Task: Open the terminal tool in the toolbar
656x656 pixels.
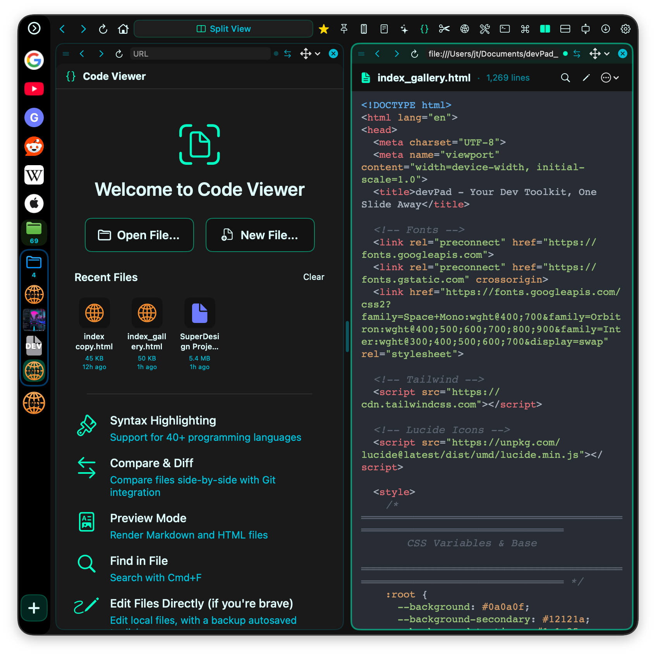Action: 505,29
